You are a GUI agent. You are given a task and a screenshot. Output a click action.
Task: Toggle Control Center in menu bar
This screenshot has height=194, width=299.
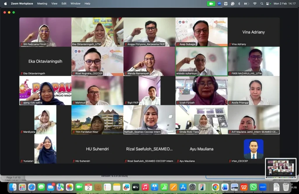tap(268, 3)
